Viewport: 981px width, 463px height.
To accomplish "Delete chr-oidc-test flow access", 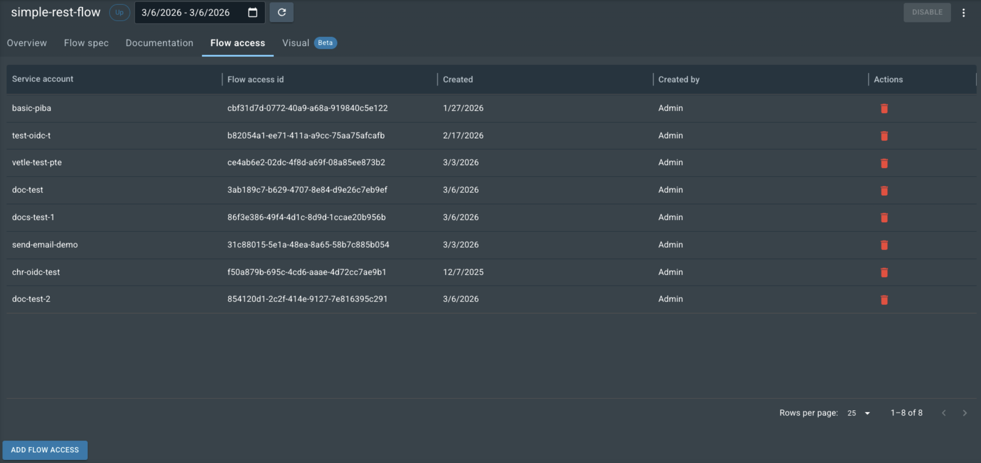I will (x=884, y=272).
